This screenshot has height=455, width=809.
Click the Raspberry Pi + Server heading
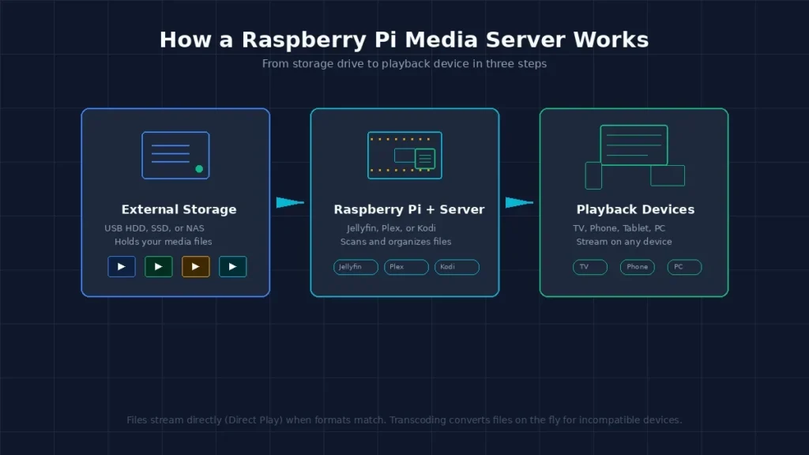(x=409, y=209)
